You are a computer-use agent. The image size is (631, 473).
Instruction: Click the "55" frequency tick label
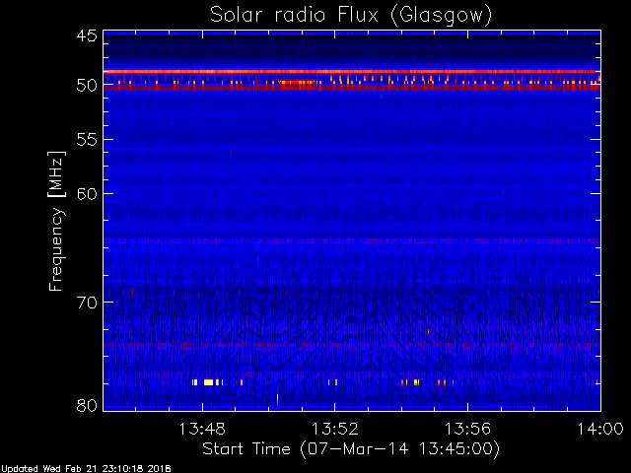pos(87,140)
